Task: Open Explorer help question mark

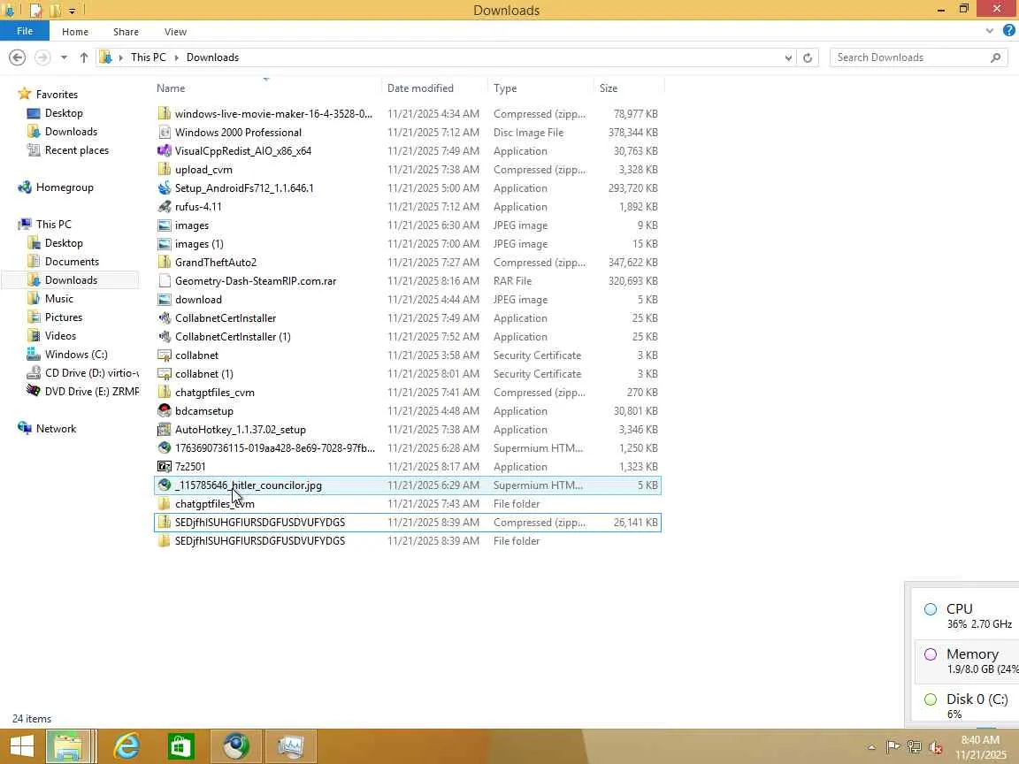Action: coord(1008,31)
